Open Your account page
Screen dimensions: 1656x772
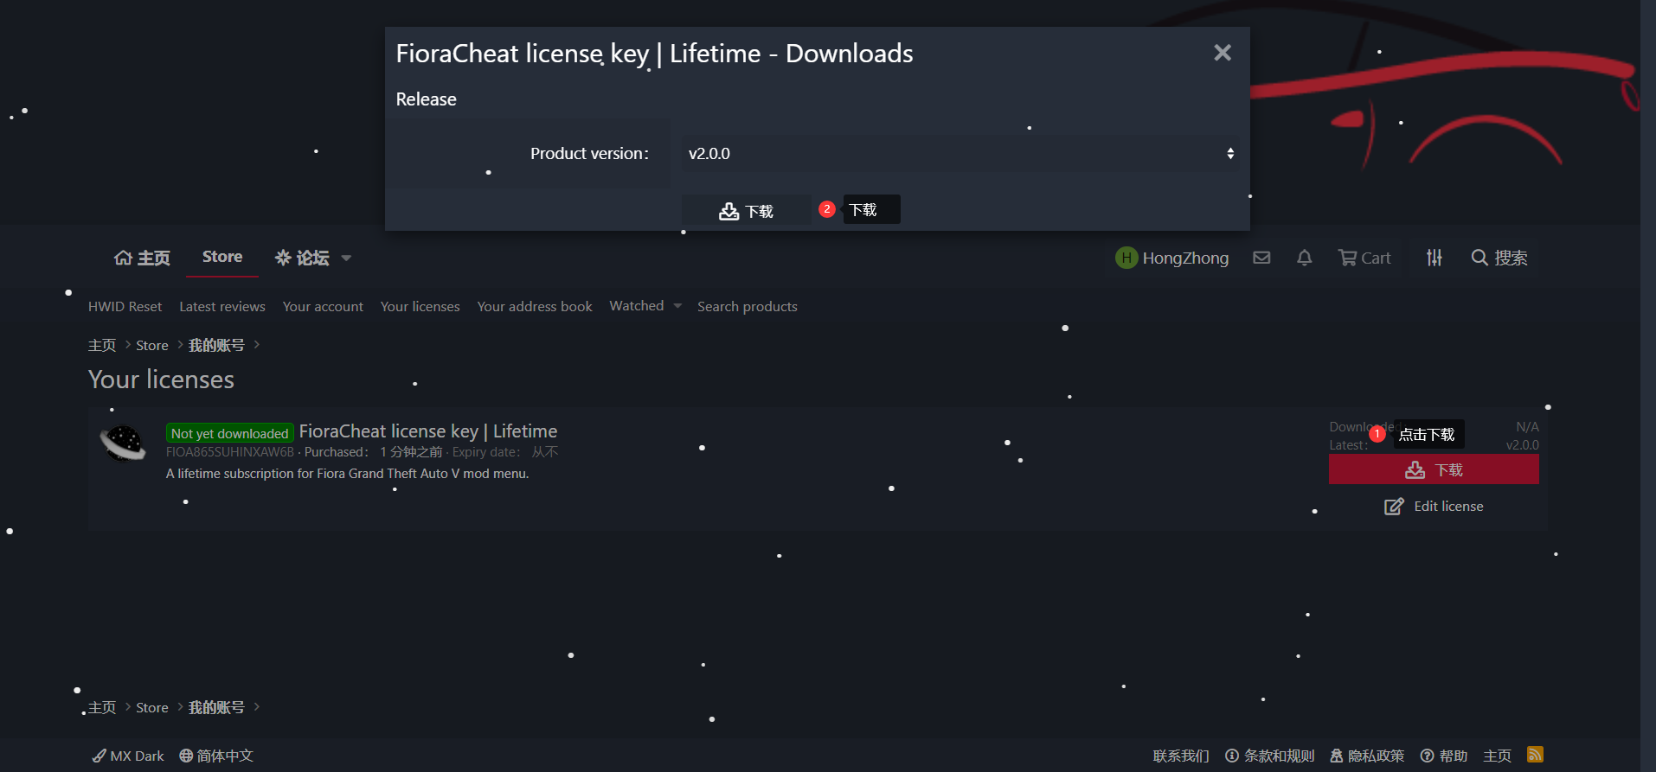coord(323,306)
